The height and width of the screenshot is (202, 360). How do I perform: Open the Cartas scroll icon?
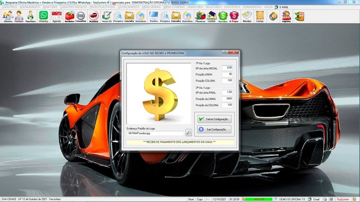[x=260, y=17]
